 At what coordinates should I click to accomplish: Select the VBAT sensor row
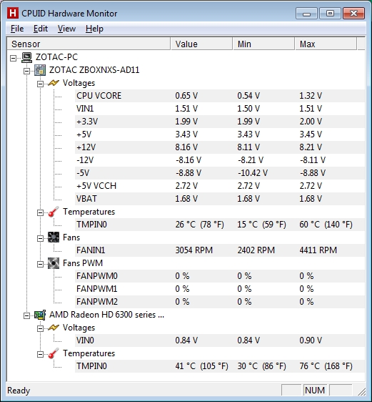pos(220,199)
